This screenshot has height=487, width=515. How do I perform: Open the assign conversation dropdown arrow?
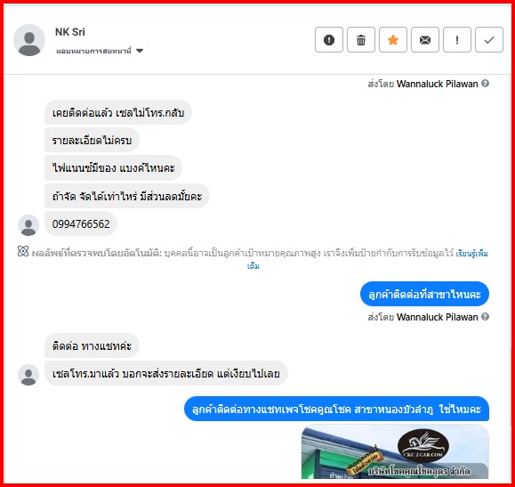(140, 51)
